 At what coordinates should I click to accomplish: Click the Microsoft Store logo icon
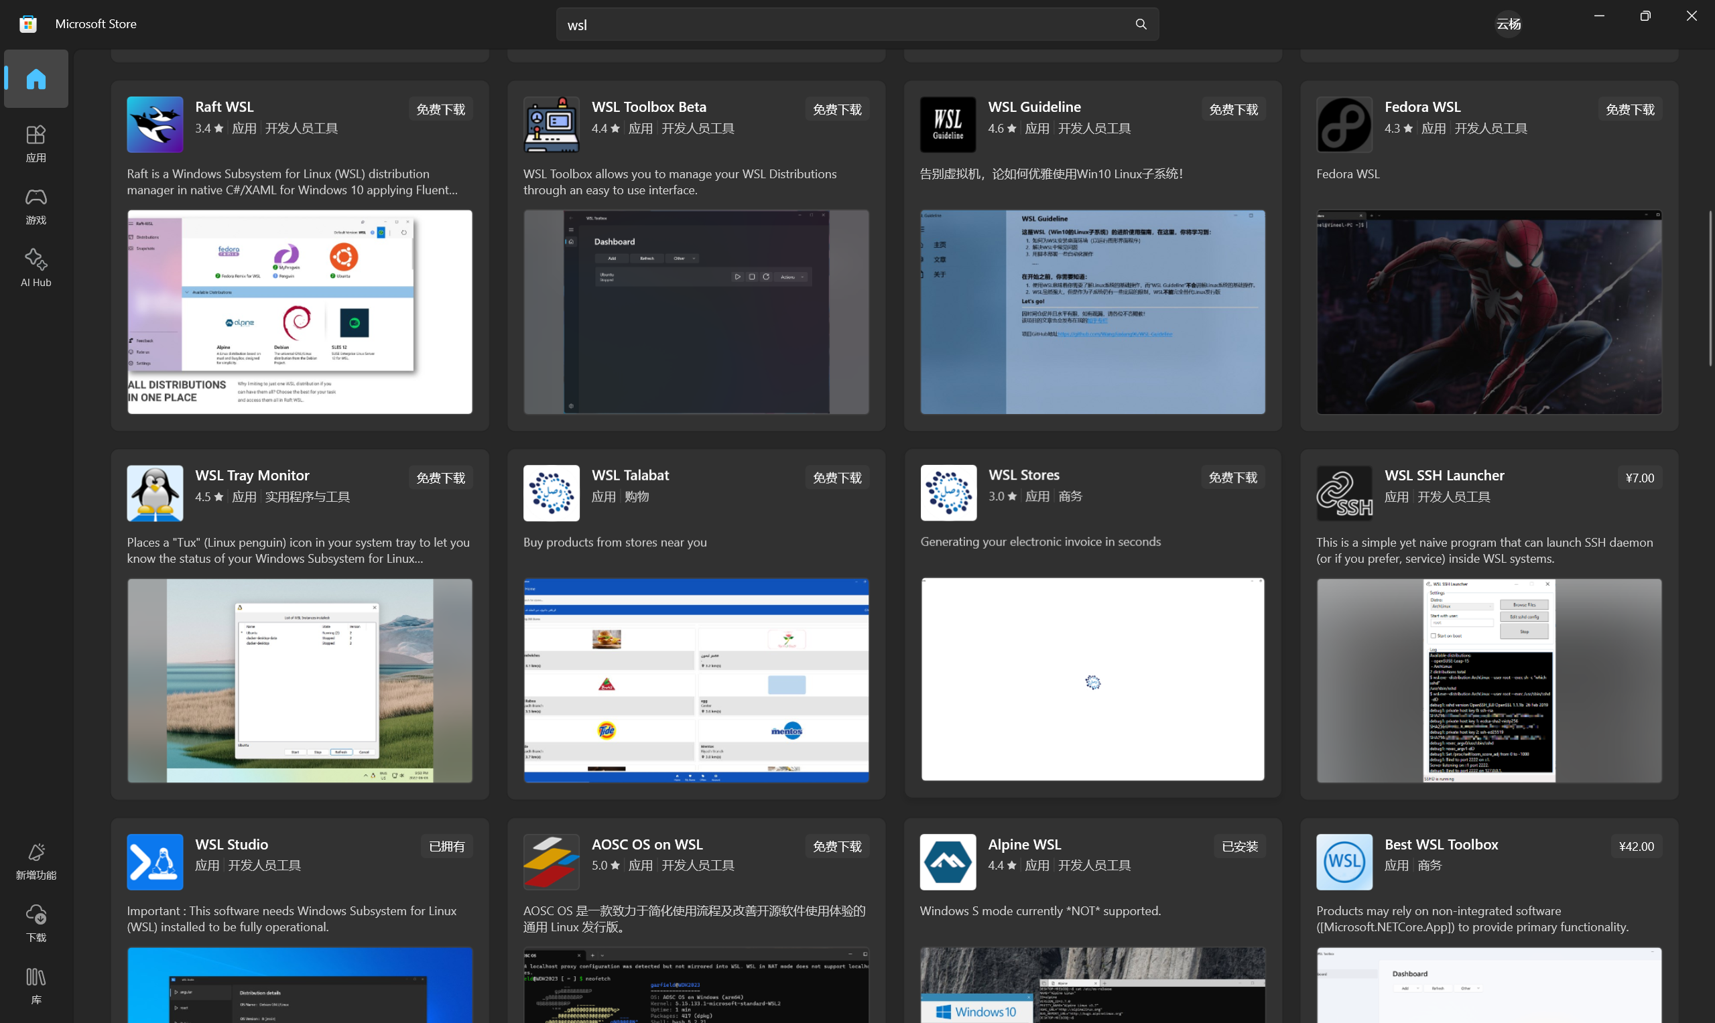(x=28, y=24)
